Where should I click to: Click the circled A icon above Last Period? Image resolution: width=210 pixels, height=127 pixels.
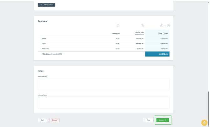[118, 26]
